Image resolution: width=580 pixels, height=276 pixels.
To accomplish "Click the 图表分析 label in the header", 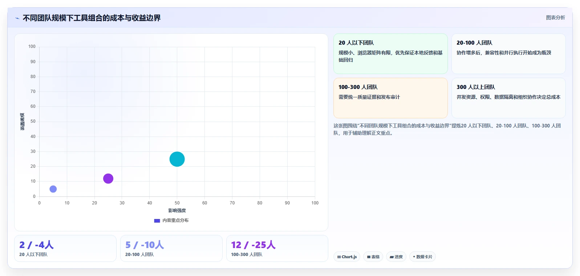I will pos(555,17).
